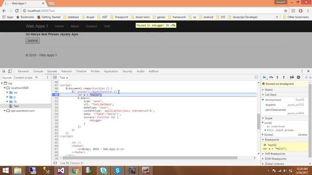The width and height of the screenshot is (312, 175).
Task: Open Windows Start menu
Action: (x=5, y=171)
